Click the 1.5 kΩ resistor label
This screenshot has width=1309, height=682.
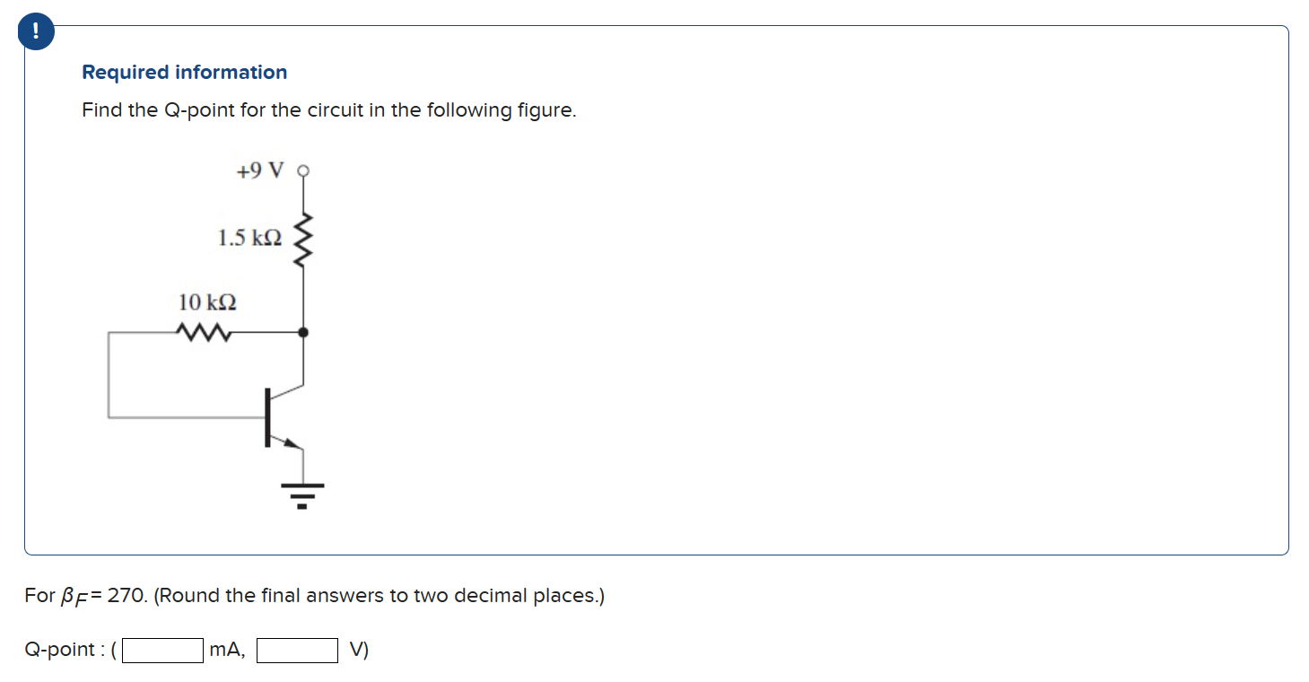(250, 236)
